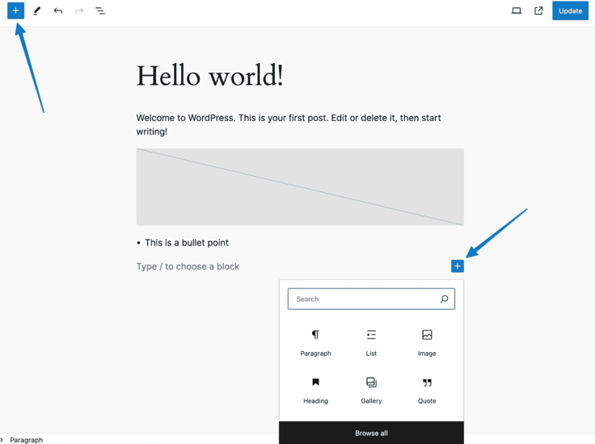The height and width of the screenshot is (444, 595).
Task: Open the document List View outline
Action: tap(100, 11)
